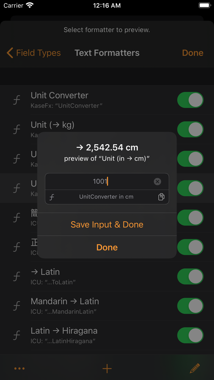Tap the function icon next to Mandarin → Latin

17,306
